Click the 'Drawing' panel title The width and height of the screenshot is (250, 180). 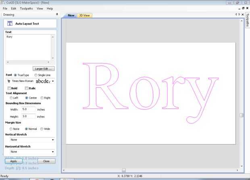coord(8,15)
